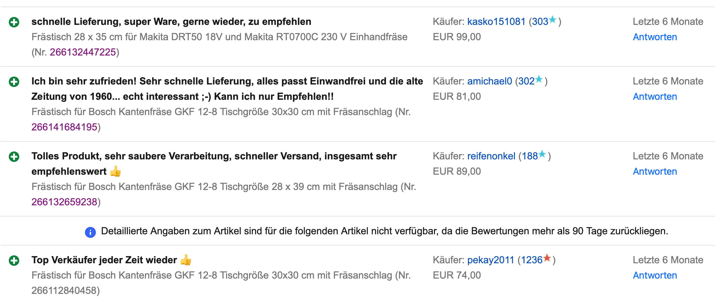Open feedback score 302 of amichael0
Viewport: 715px width, 304px height.
pos(526,81)
